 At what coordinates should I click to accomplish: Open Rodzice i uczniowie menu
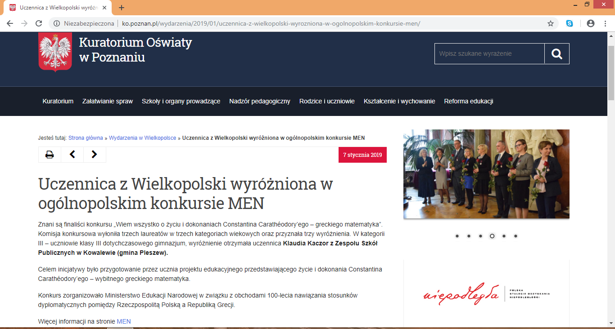pos(327,101)
